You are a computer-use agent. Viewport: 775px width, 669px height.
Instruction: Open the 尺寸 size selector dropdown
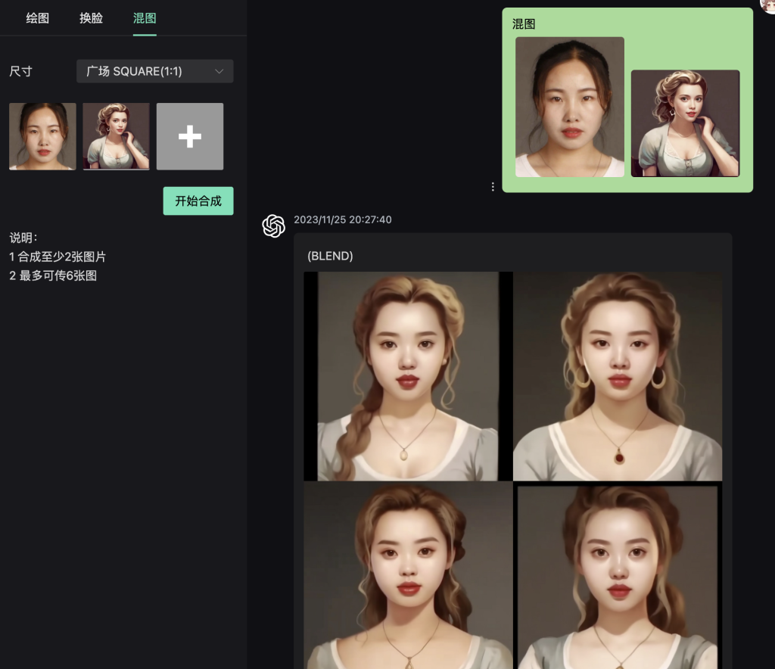(x=154, y=71)
